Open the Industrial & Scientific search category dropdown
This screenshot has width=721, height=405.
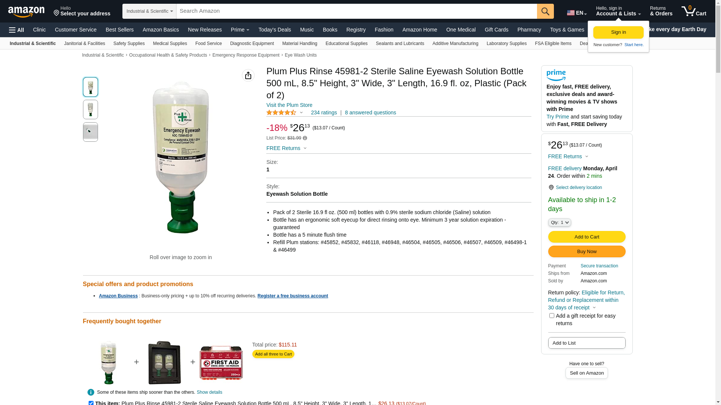click(x=149, y=11)
